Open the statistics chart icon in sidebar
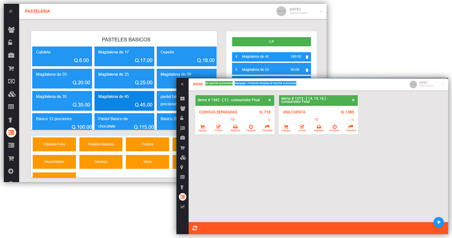 coord(183,206)
